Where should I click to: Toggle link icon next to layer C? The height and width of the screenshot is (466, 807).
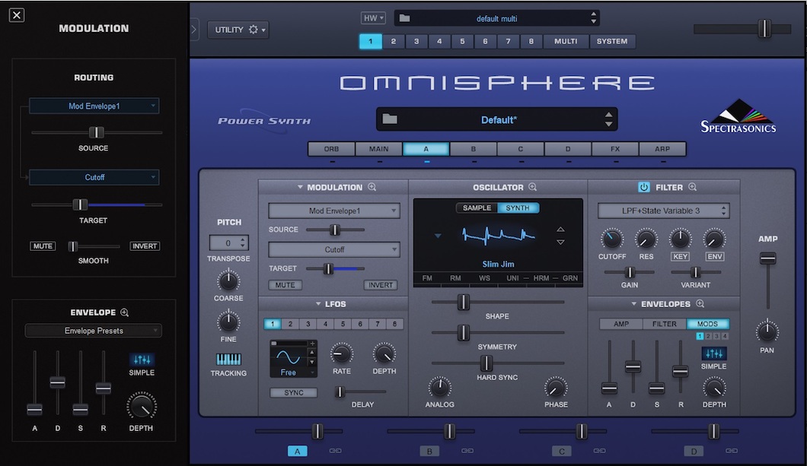coord(600,451)
